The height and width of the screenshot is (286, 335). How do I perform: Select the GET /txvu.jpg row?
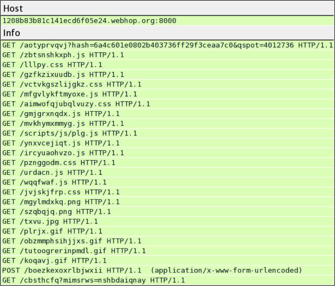pos(167,222)
